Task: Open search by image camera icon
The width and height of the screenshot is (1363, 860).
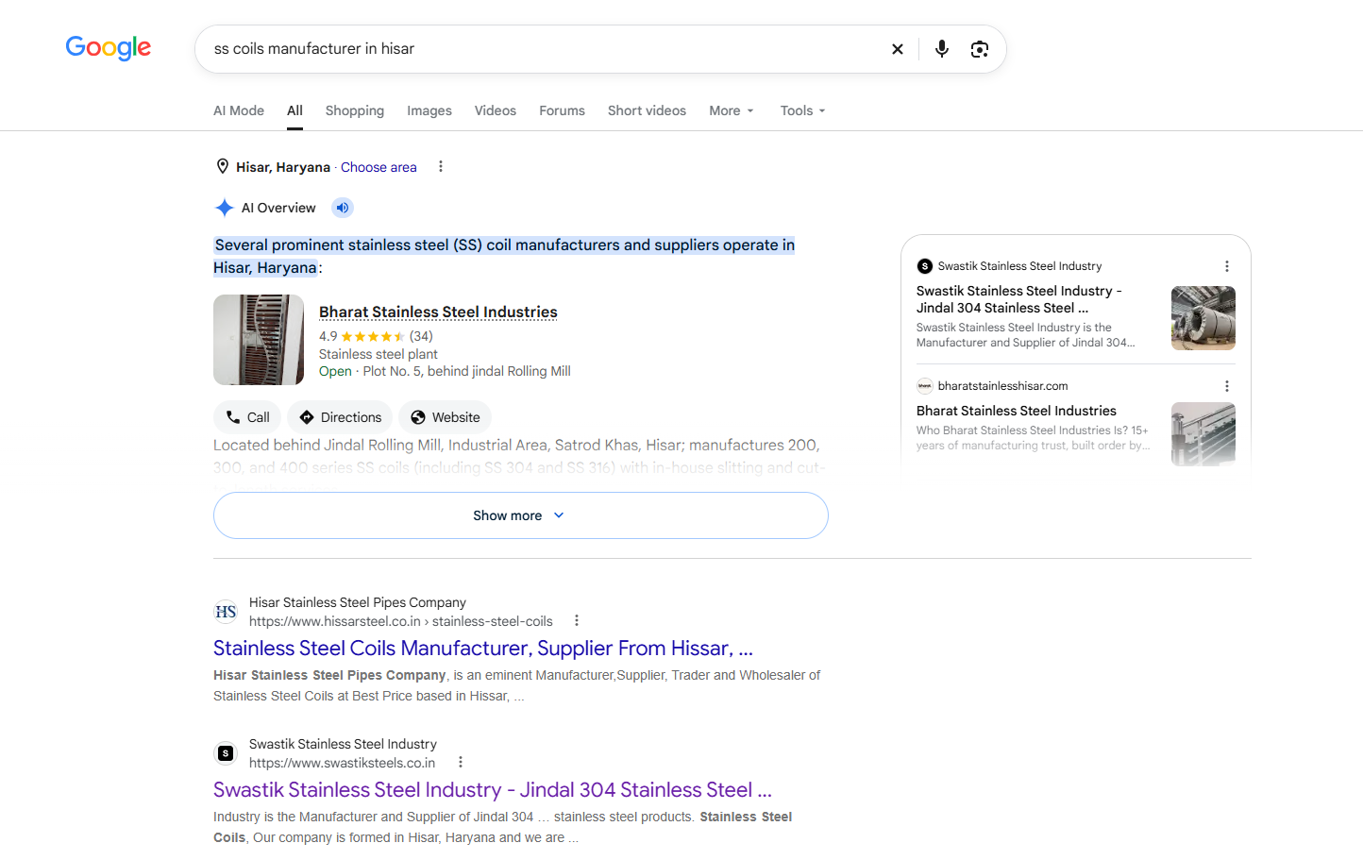Action: (980, 49)
